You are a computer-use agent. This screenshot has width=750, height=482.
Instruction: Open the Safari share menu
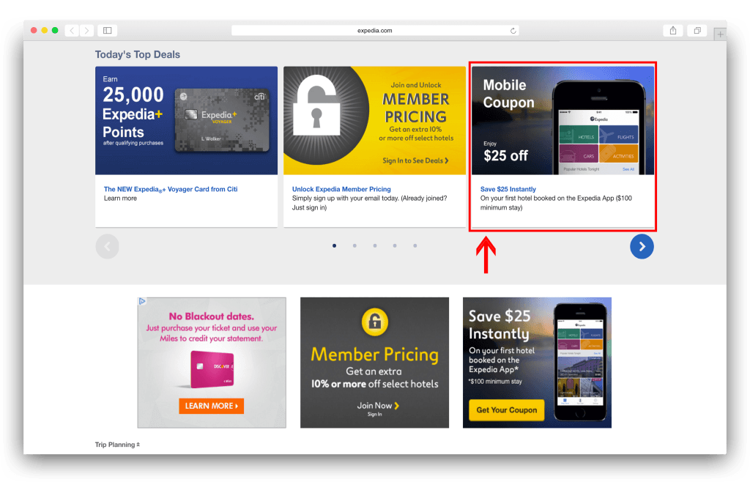coord(673,31)
